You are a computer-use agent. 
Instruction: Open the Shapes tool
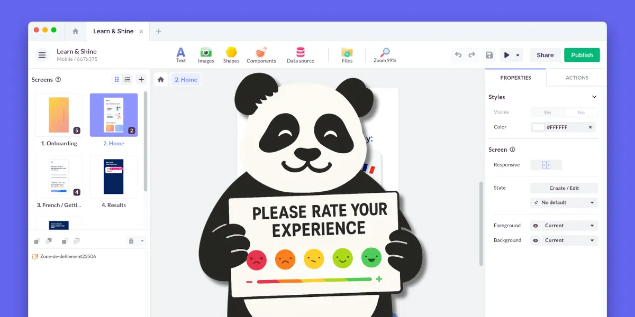pos(231,55)
